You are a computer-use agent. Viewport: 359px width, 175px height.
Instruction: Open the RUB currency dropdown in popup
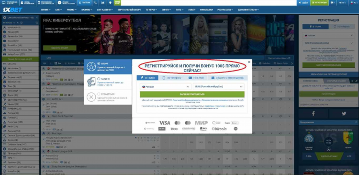click(x=218, y=87)
